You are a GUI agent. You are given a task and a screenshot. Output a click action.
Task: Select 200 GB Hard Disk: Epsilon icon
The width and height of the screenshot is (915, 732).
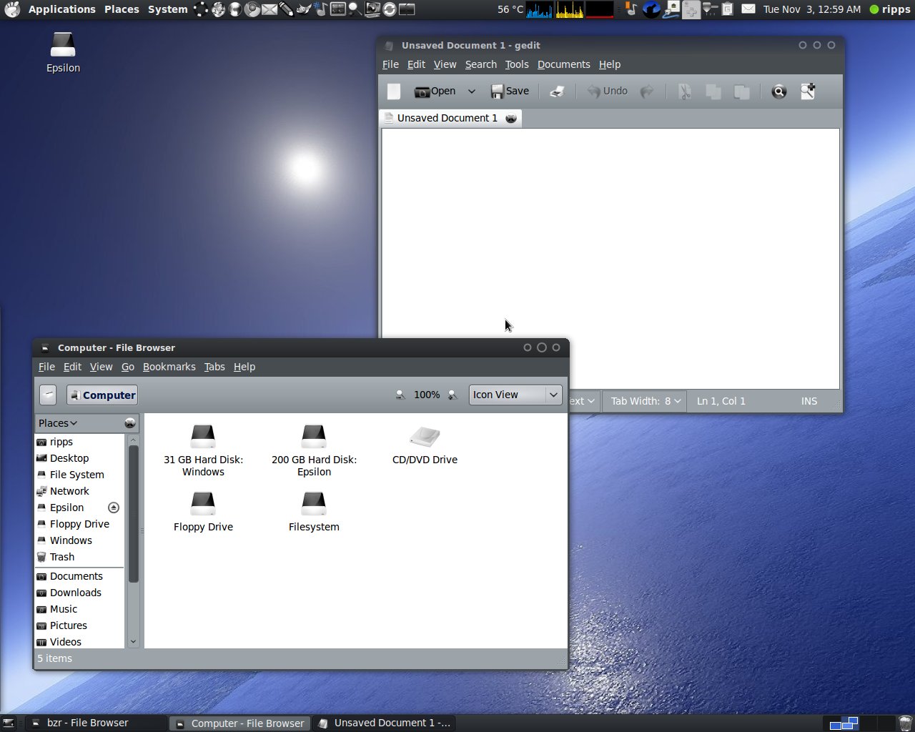click(x=314, y=451)
